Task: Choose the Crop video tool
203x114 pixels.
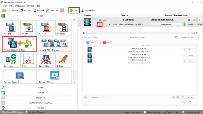Action: (28, 61)
